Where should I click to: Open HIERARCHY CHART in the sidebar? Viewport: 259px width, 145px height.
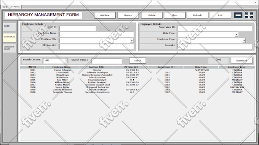10,48
